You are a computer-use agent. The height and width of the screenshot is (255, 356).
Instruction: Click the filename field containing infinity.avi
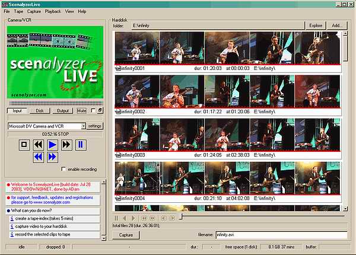click(x=281, y=235)
